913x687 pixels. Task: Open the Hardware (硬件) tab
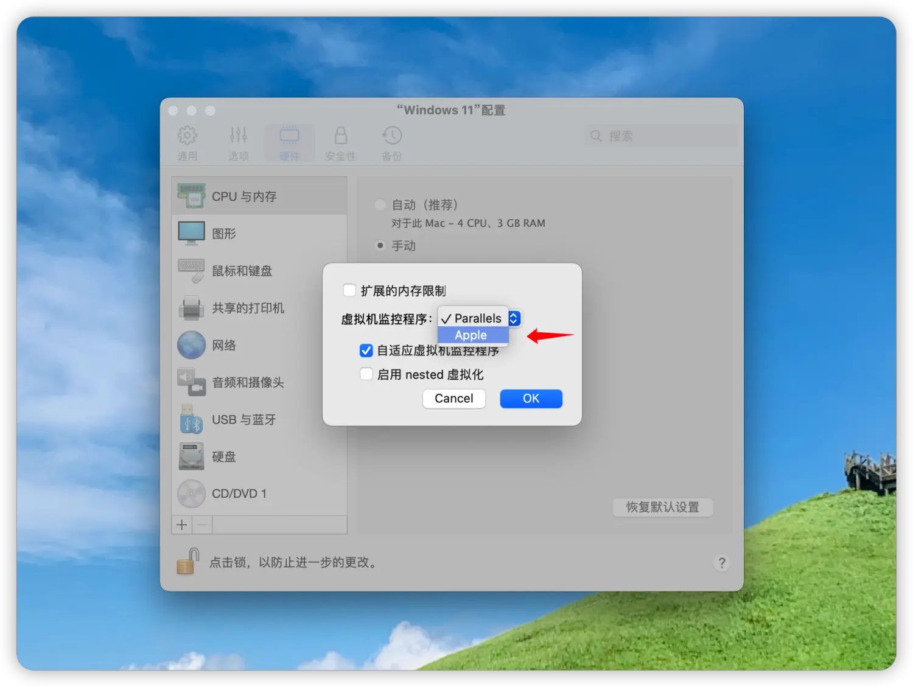[x=289, y=143]
